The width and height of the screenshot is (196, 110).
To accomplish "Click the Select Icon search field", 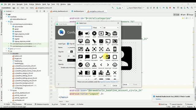I will (x=85, y=28).
